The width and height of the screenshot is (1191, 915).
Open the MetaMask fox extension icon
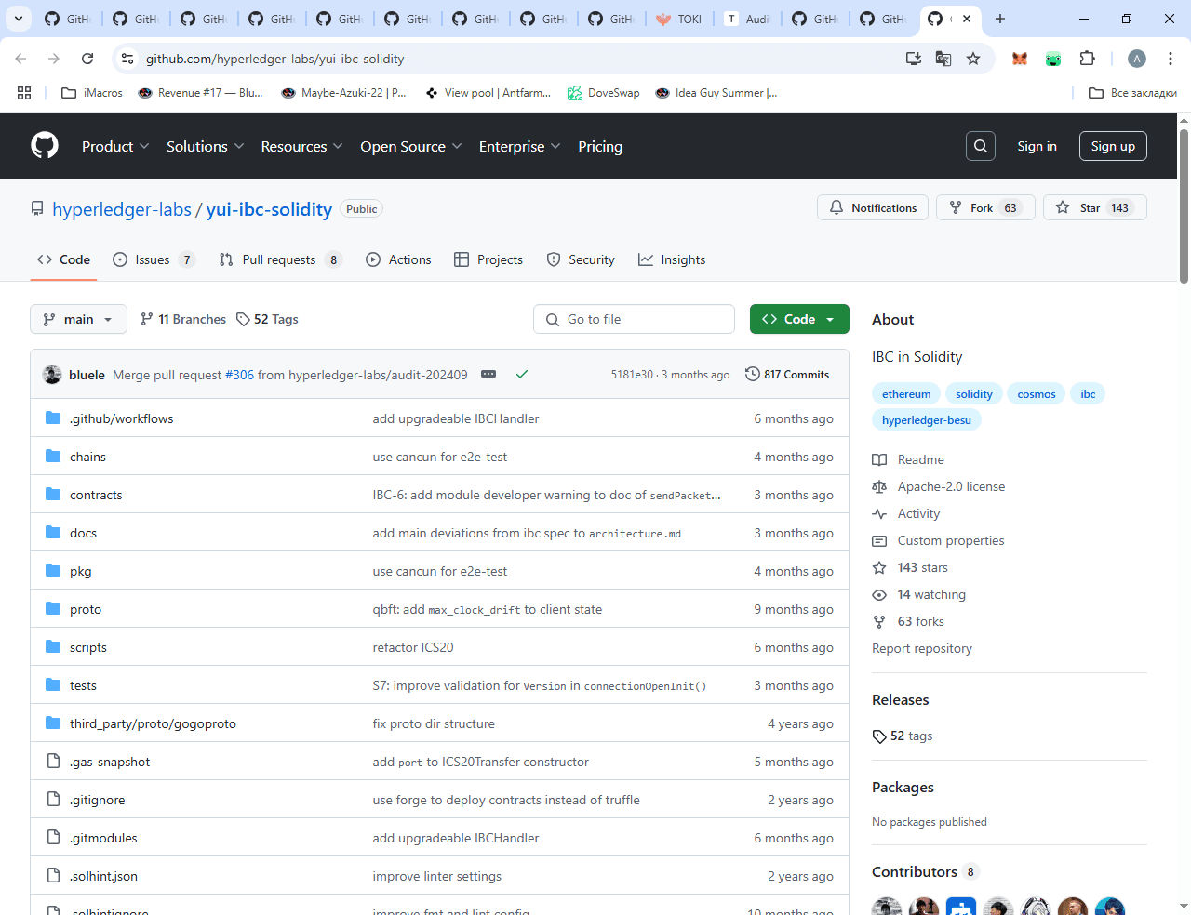(x=1020, y=59)
